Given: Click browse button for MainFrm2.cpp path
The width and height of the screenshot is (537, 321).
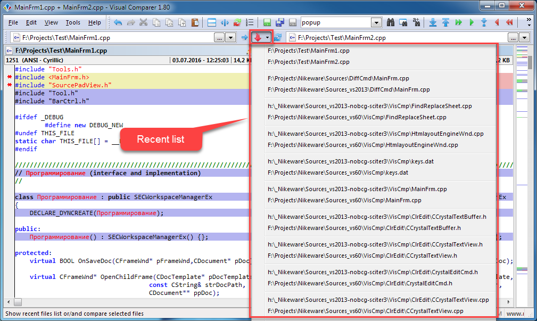Looking at the screenshot, I should click(x=513, y=38).
